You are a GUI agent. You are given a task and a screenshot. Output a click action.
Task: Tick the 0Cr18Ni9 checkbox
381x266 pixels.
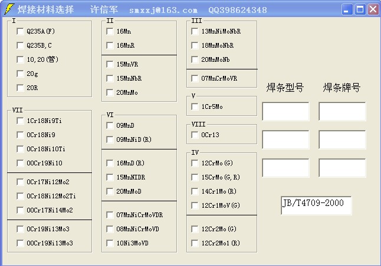[x=20, y=135]
